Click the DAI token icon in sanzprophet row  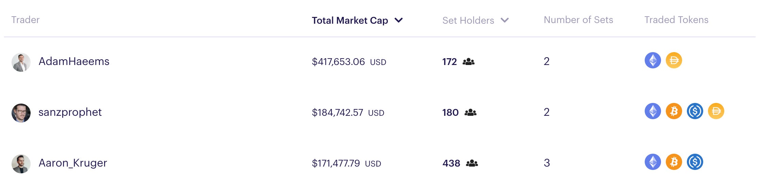[716, 111]
